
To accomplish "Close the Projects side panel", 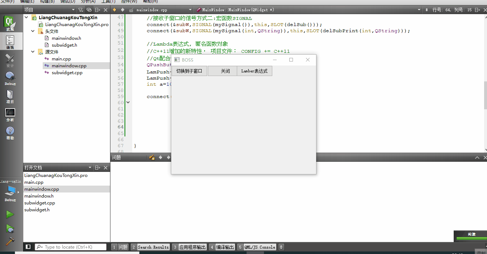I will [105, 10].
